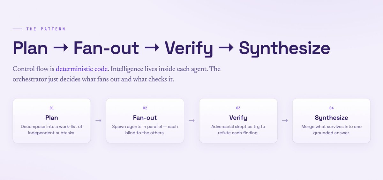
Task: Click the 'Adversarial skeptics' description text
Action: pos(238,129)
